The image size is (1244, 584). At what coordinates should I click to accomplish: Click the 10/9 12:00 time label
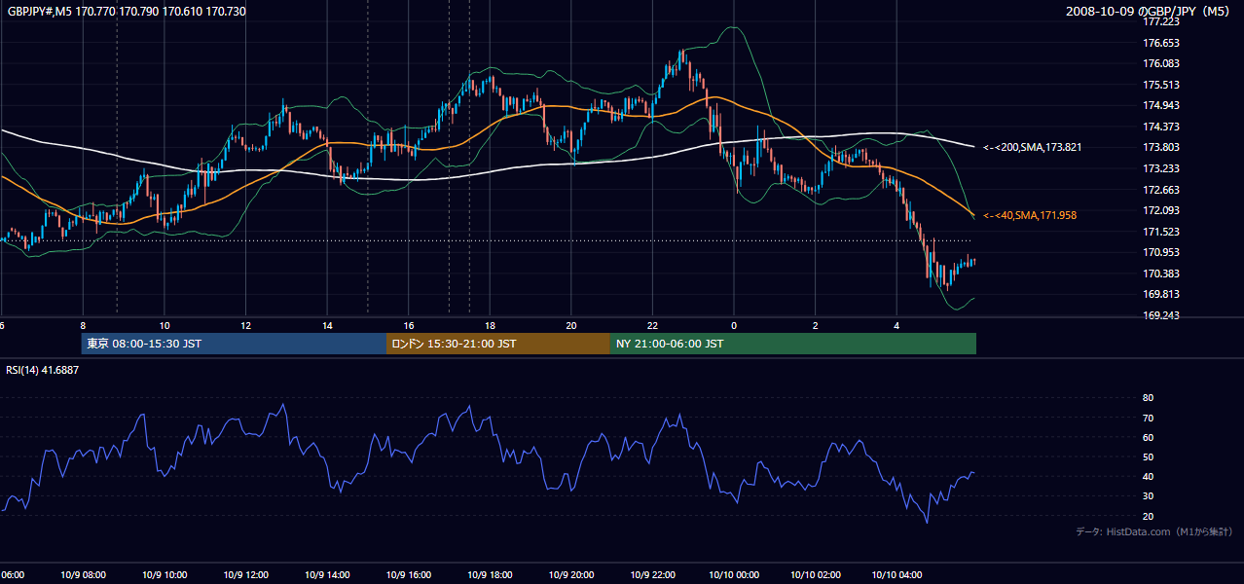[x=246, y=575]
